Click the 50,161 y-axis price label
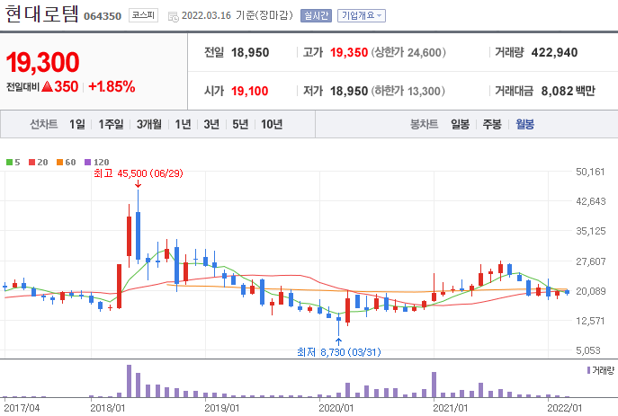This screenshot has height=416, width=618. tap(590, 172)
